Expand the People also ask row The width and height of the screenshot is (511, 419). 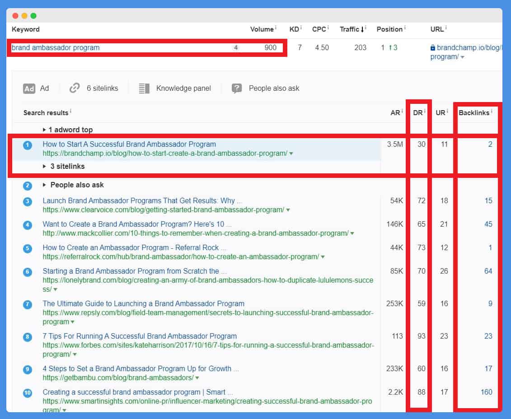(x=44, y=185)
